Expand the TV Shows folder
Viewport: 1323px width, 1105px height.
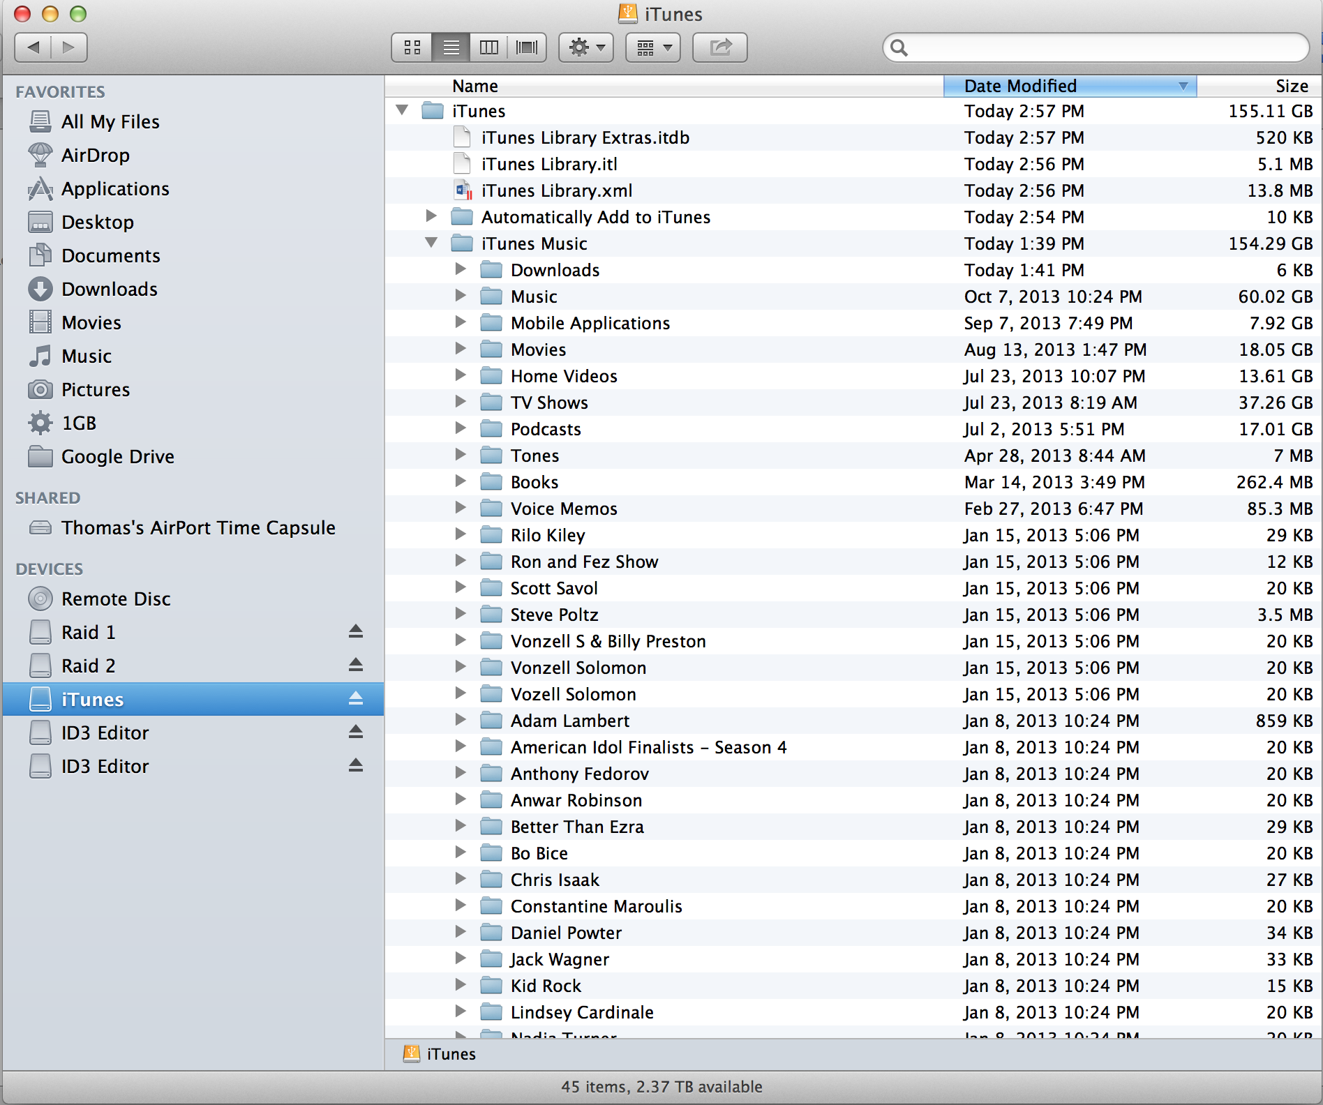[x=461, y=402]
